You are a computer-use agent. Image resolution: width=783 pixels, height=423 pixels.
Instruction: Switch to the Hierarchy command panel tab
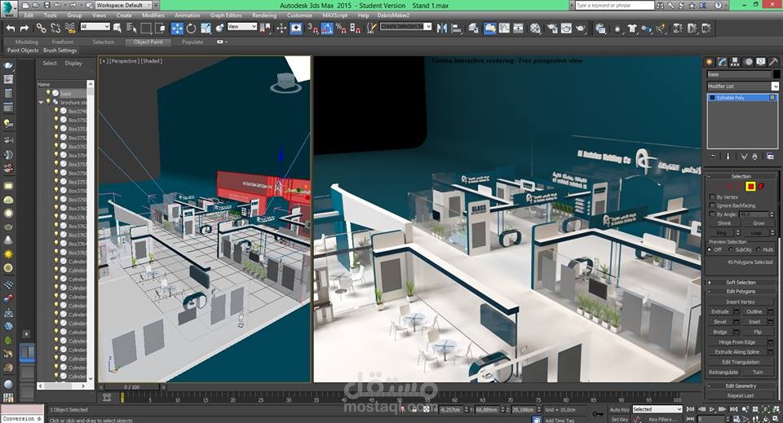(x=735, y=62)
